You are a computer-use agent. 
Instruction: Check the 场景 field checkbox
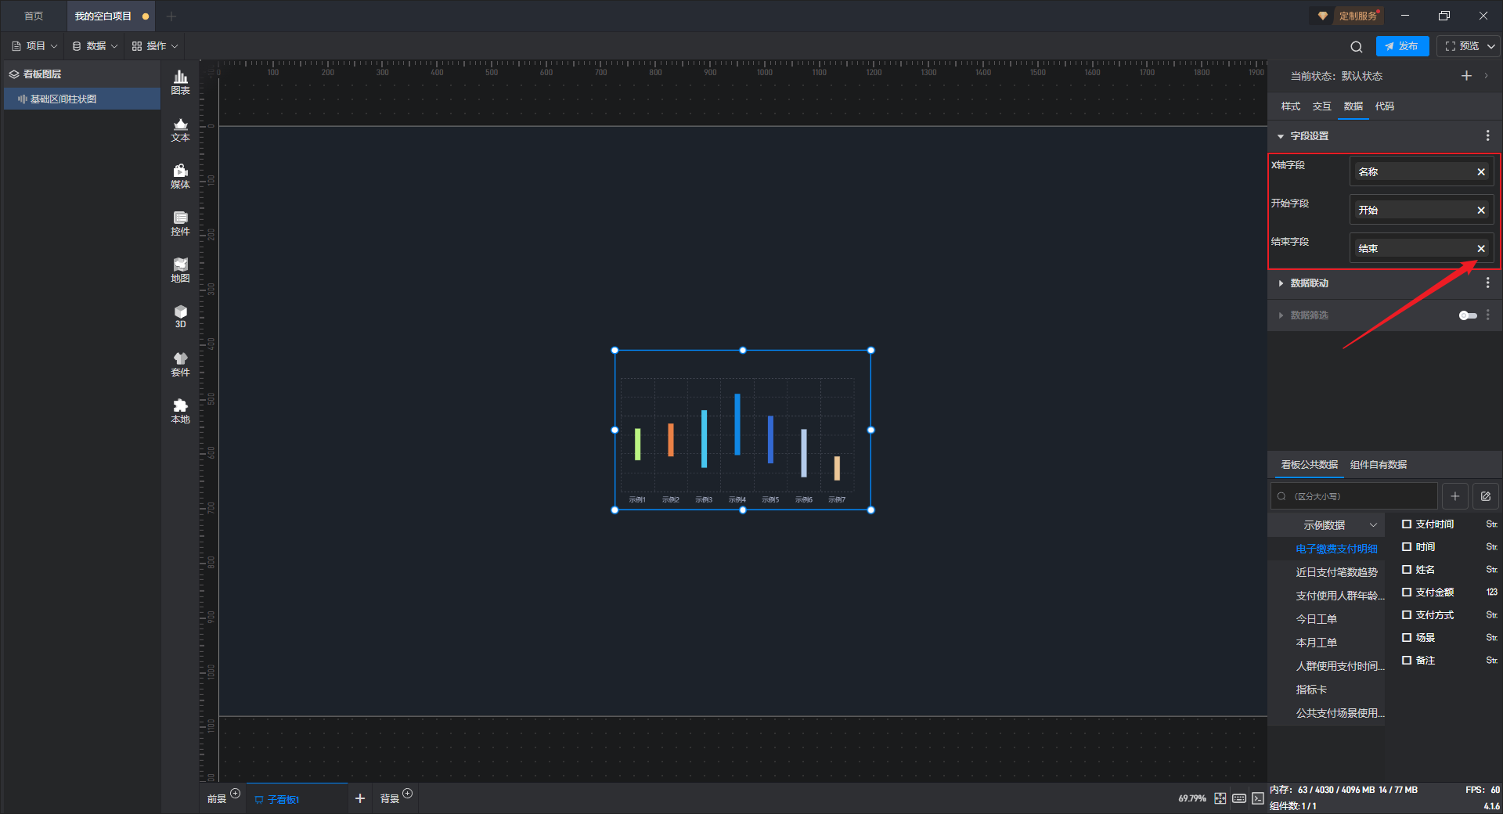point(1407,638)
